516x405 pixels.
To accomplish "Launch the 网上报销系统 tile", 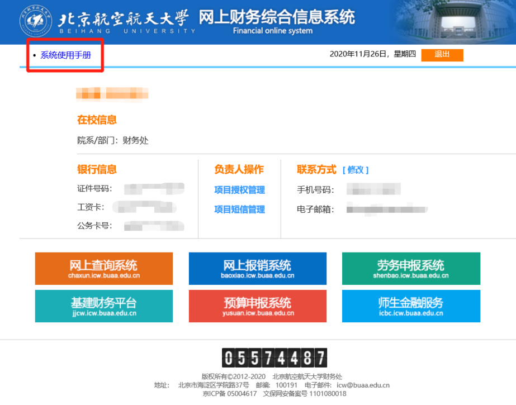I will pyautogui.click(x=257, y=269).
